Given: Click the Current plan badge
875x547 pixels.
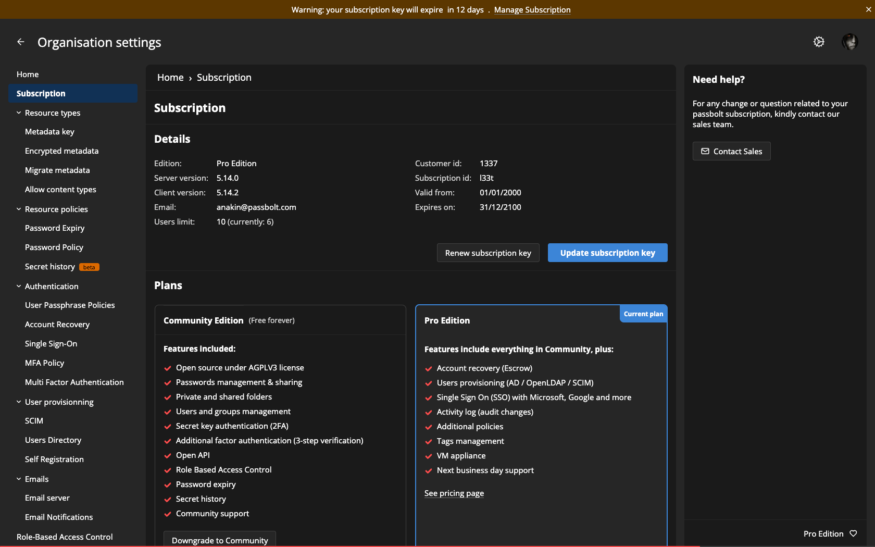Looking at the screenshot, I should point(643,314).
